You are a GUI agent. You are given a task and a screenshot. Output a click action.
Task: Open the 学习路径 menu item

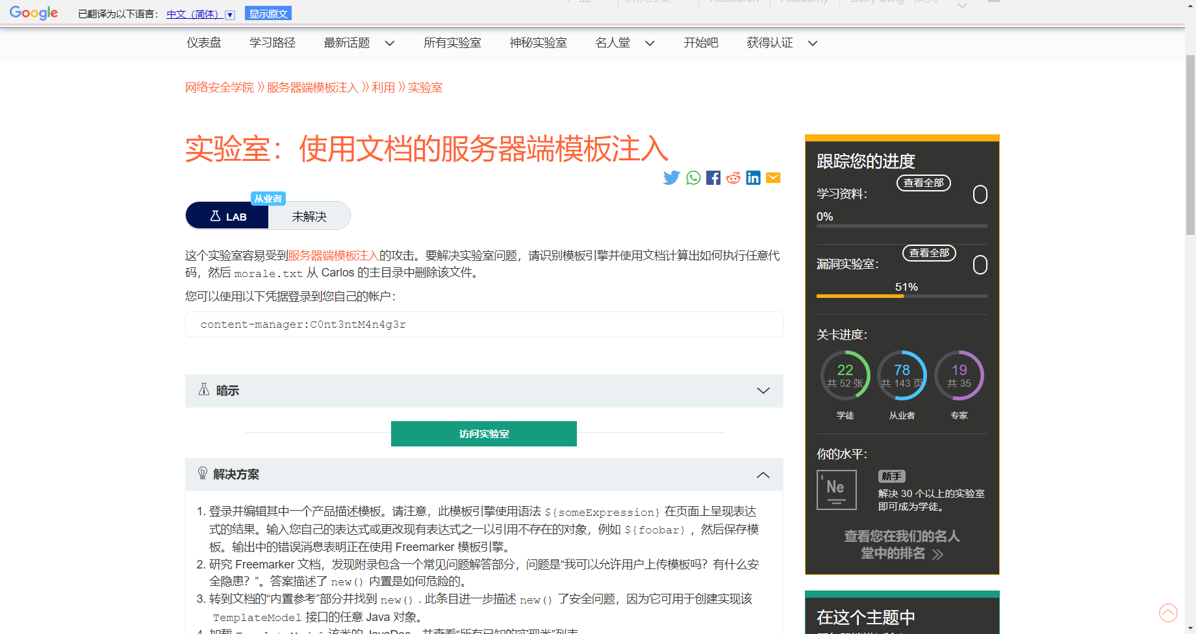click(x=272, y=43)
